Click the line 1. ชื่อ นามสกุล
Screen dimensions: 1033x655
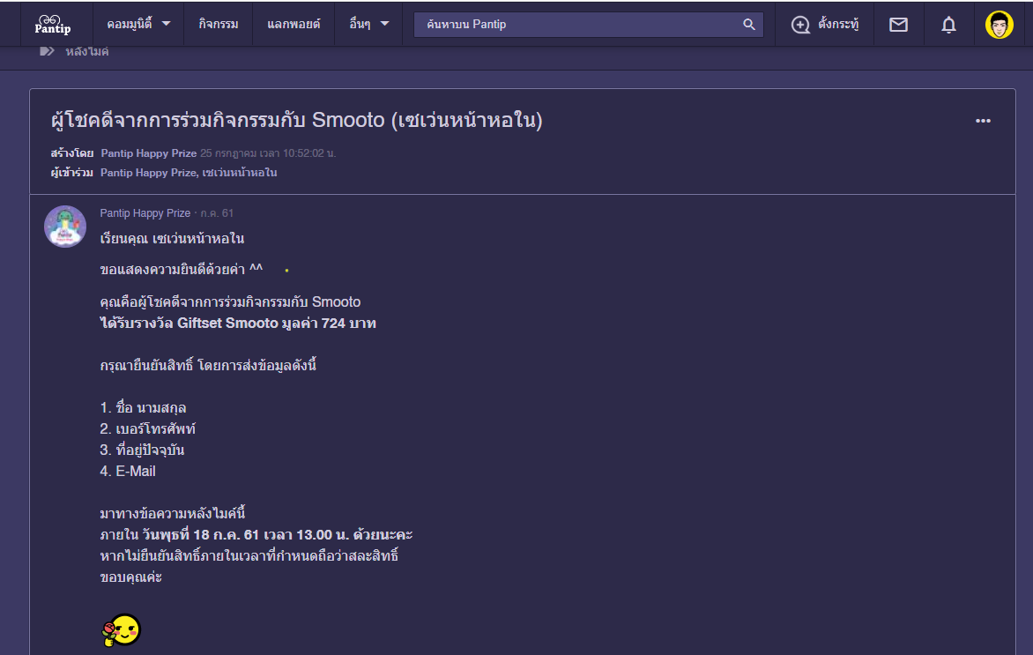[143, 408]
